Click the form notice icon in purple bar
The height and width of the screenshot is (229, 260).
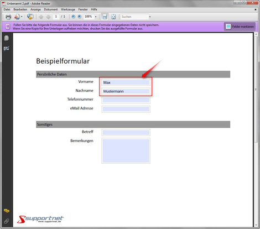[x=8, y=27]
